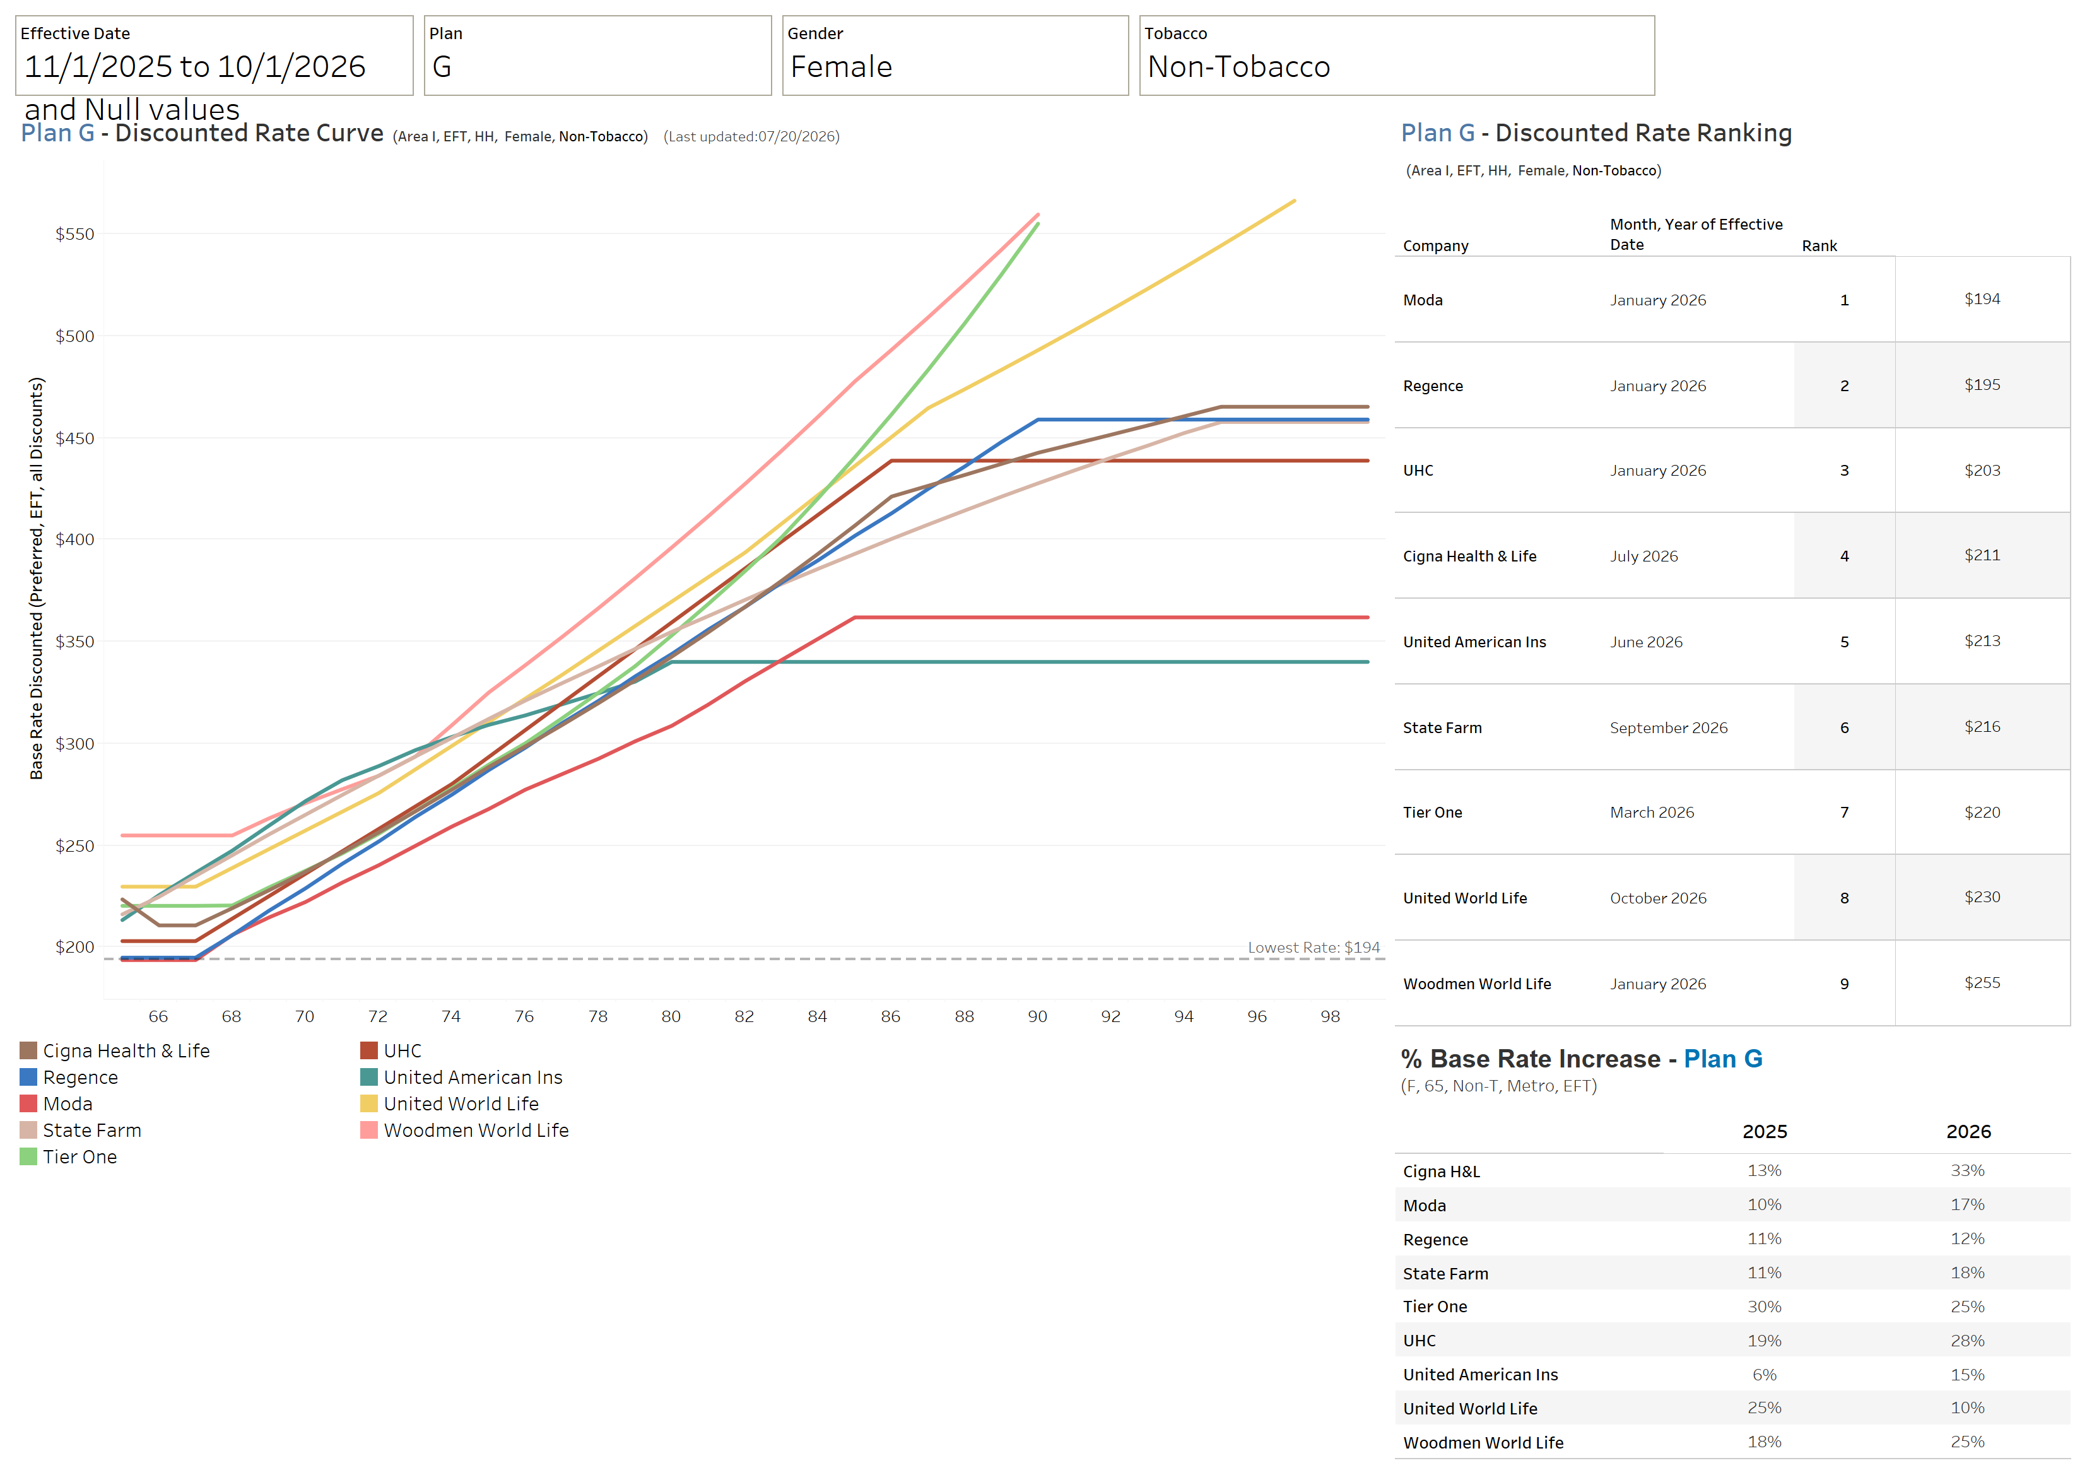Select Moda in the rate ranking table
Screen dimensions: 2087x1475
[x=1423, y=300]
